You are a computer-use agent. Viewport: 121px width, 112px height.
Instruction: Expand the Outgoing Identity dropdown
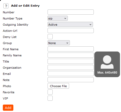70,24
